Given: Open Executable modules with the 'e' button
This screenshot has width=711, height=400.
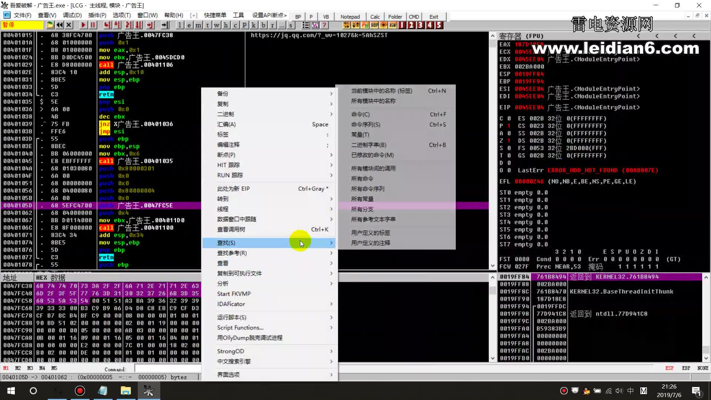Looking at the screenshot, I should coord(189,25).
